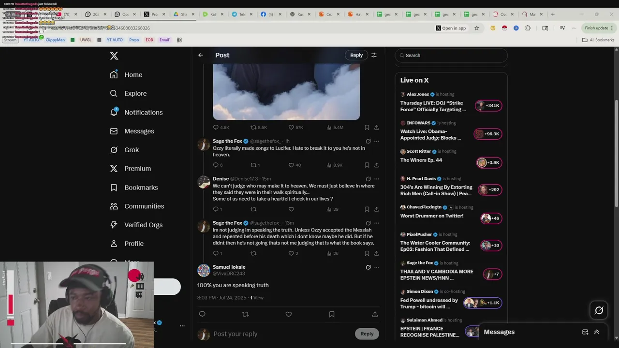The width and height of the screenshot is (619, 348).
Task: Click the Reply button beside reply field
Action: (x=367, y=334)
